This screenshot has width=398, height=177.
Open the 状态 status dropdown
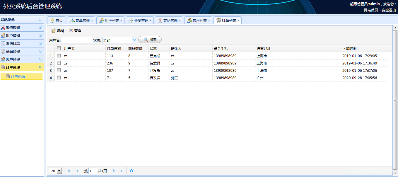(134, 40)
